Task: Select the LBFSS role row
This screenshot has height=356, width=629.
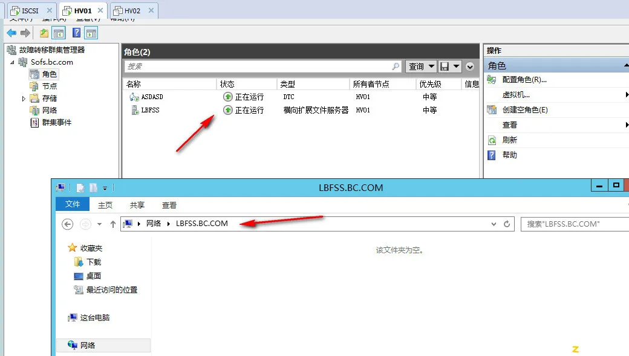Action: [301, 110]
